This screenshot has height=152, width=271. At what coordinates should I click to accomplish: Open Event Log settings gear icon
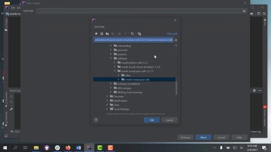tap(254, 90)
